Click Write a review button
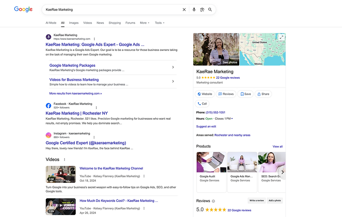Viewport: 342px width, 217px height. click(256, 200)
